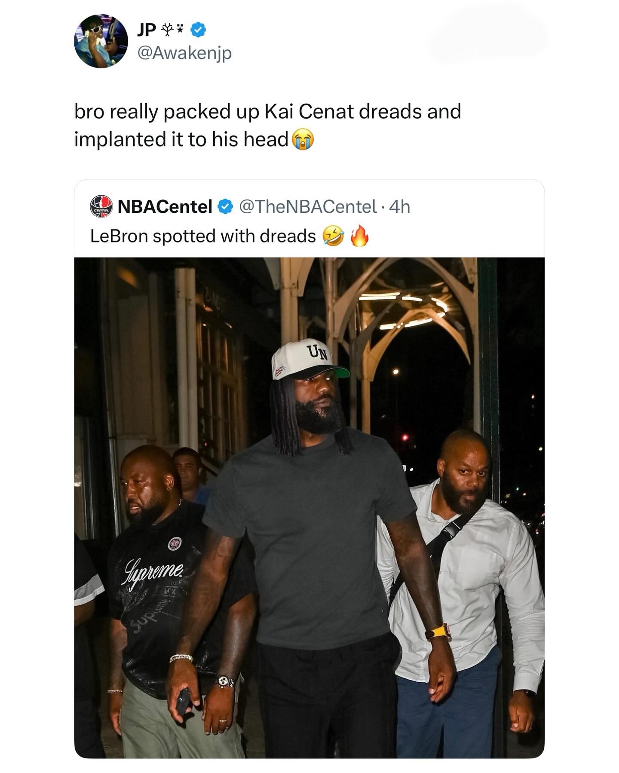The height and width of the screenshot is (773, 619).
Task: Open the 4h timestamp of quoted tweet
Action: click(x=399, y=207)
